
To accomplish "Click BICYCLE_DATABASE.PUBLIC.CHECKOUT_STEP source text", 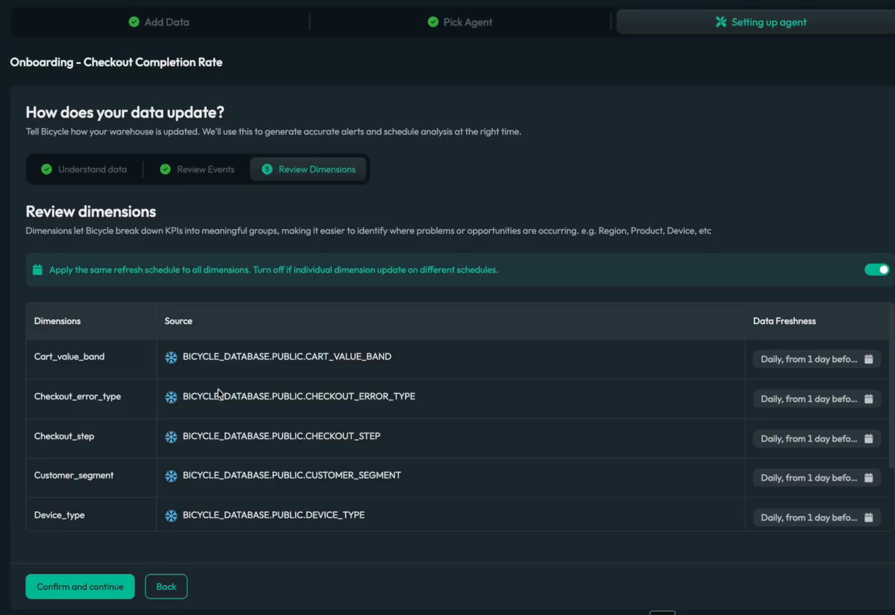I will pos(281,436).
